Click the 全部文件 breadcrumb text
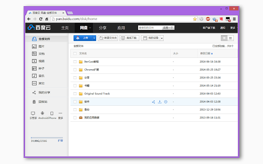The height and width of the screenshot is (164, 263). tap(78, 46)
